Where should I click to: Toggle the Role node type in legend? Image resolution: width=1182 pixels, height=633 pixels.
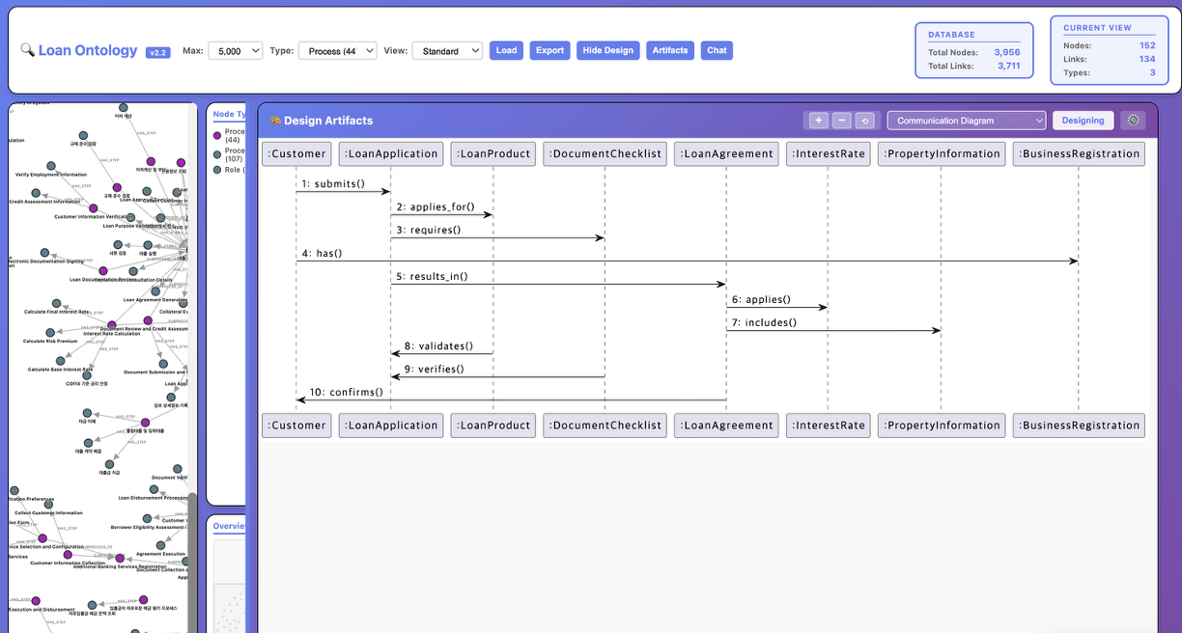coord(217,170)
